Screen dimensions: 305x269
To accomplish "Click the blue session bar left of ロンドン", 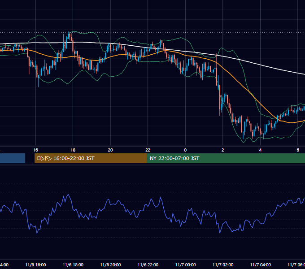I will (x=13, y=158).
